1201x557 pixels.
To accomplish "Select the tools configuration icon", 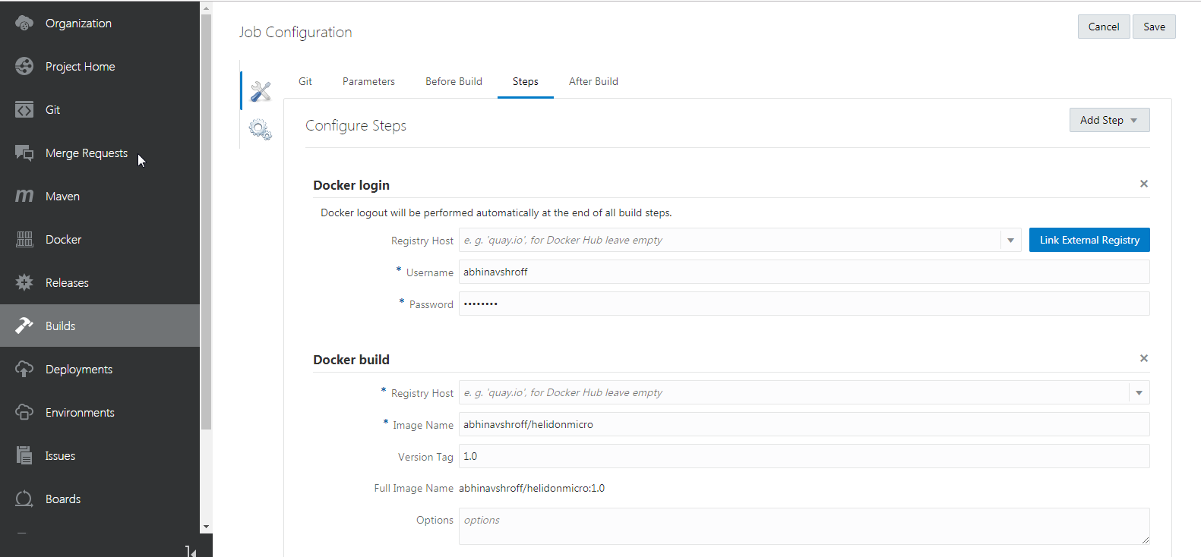I will 261,91.
